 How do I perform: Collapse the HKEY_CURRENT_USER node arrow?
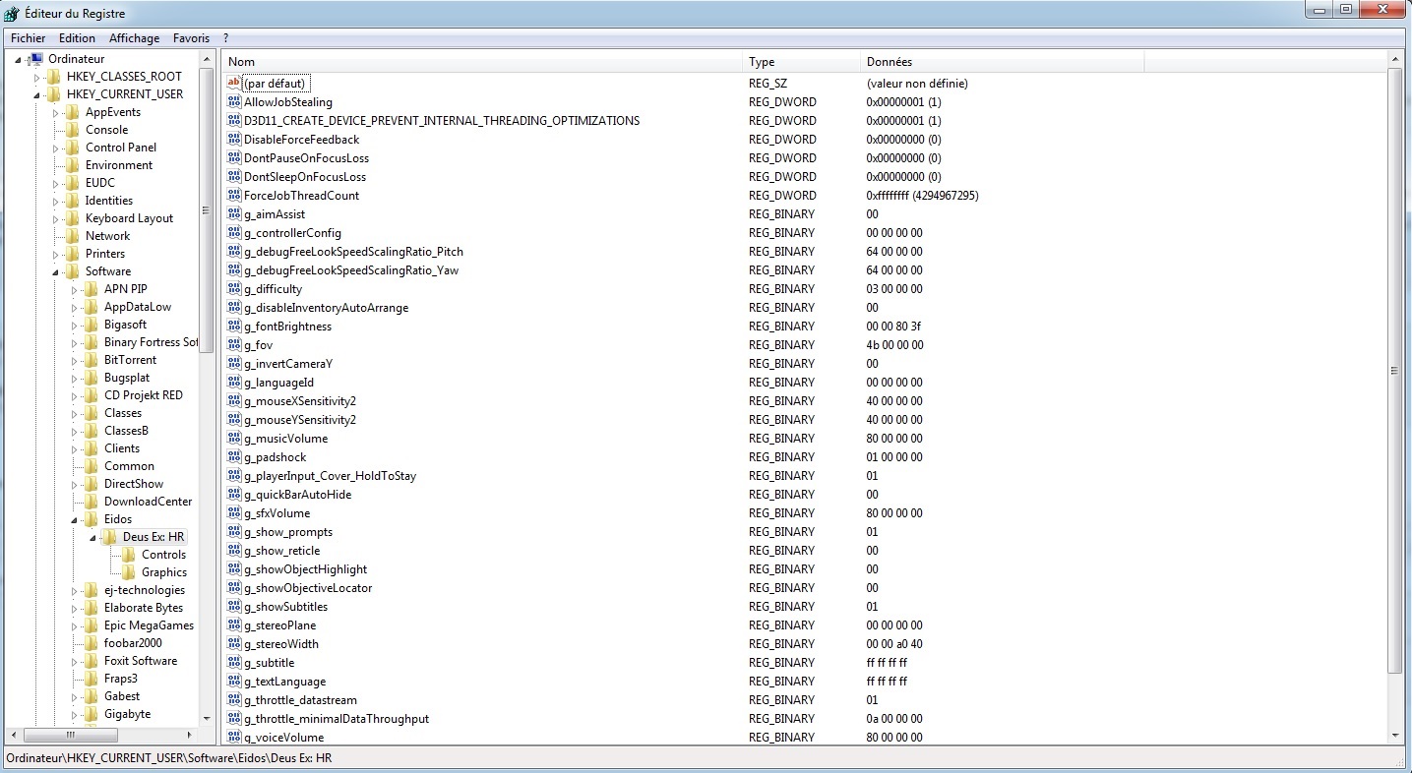tap(37, 95)
